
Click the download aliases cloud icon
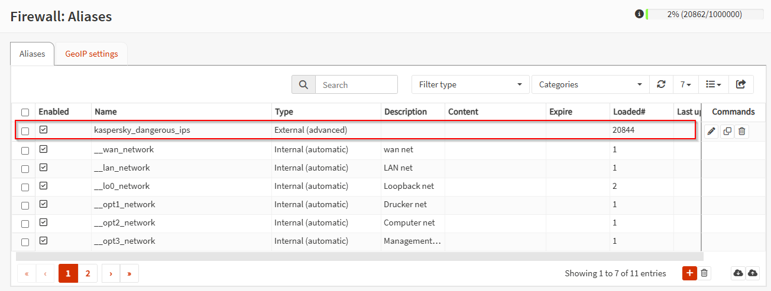pyautogui.click(x=738, y=273)
